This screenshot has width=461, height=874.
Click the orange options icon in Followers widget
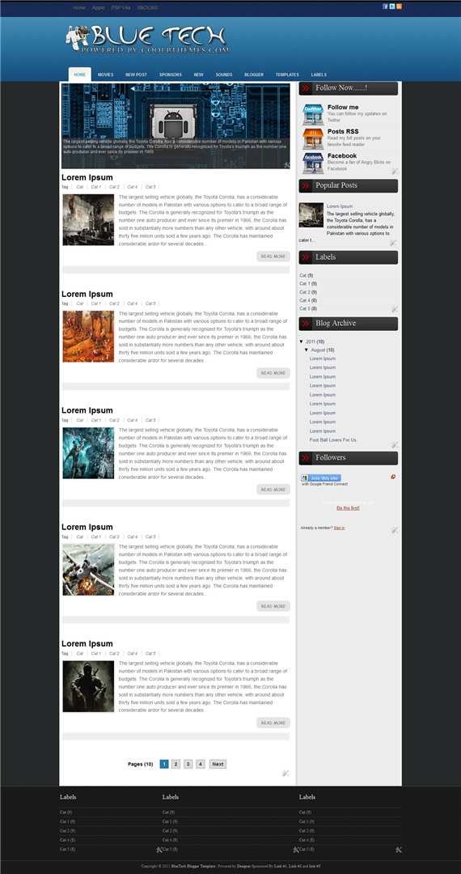point(393,477)
